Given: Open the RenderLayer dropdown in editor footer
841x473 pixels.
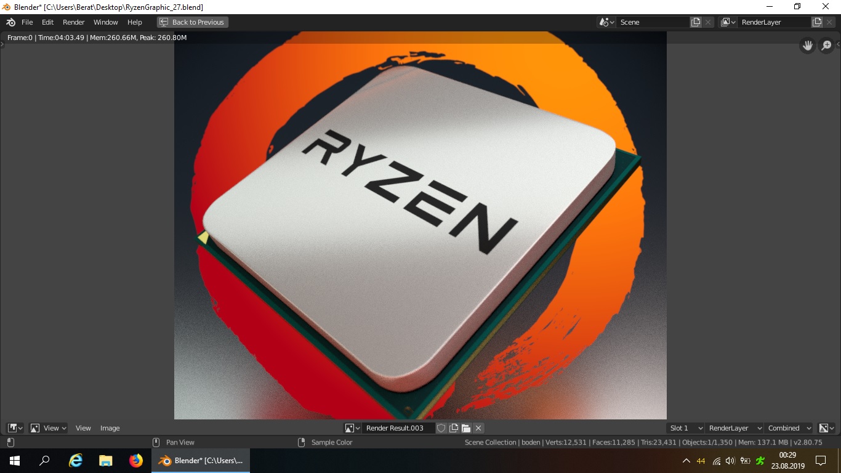Looking at the screenshot, I should click(734, 428).
